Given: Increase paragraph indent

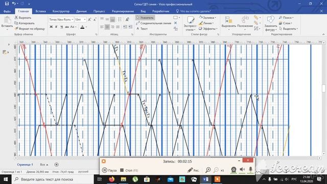Looking at the screenshot, I should [130, 27].
